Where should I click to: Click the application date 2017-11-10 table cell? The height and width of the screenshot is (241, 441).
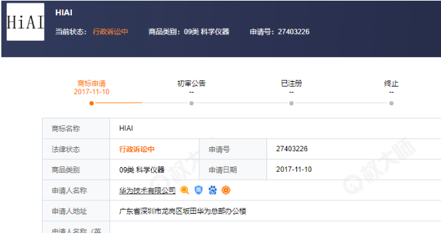(x=354, y=170)
